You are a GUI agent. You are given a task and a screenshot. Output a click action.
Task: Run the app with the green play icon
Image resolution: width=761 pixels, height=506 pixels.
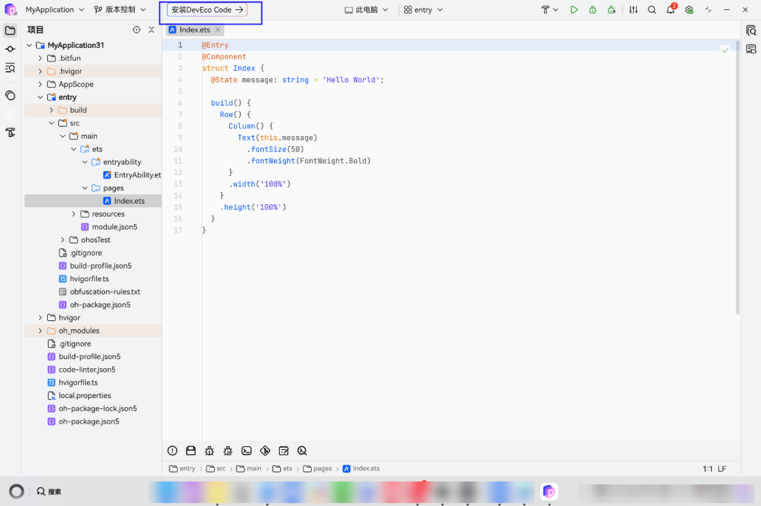pyautogui.click(x=574, y=10)
